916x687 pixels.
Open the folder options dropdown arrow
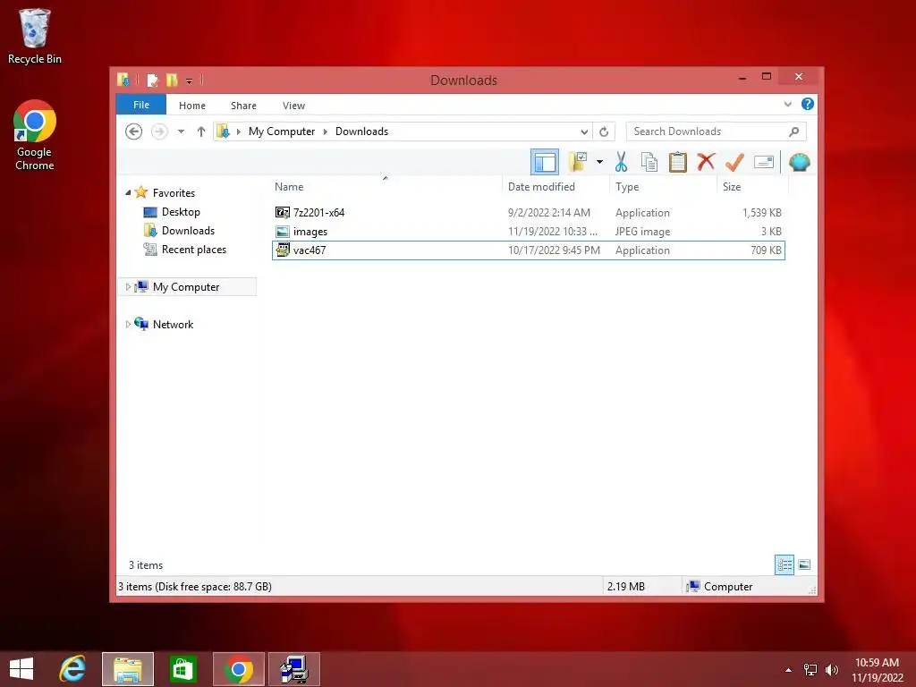pos(599,162)
